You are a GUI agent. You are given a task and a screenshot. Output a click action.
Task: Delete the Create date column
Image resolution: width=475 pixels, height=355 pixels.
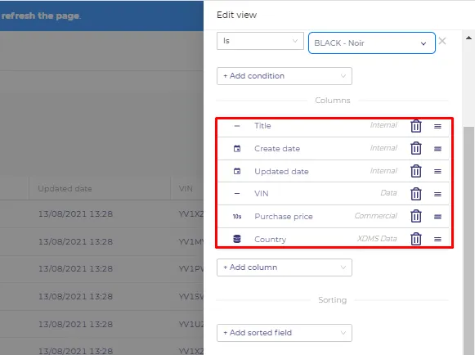416,149
